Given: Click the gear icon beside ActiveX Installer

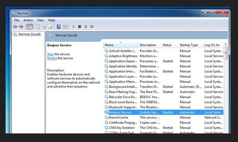Looking at the screenshot, I should pos(106,51).
